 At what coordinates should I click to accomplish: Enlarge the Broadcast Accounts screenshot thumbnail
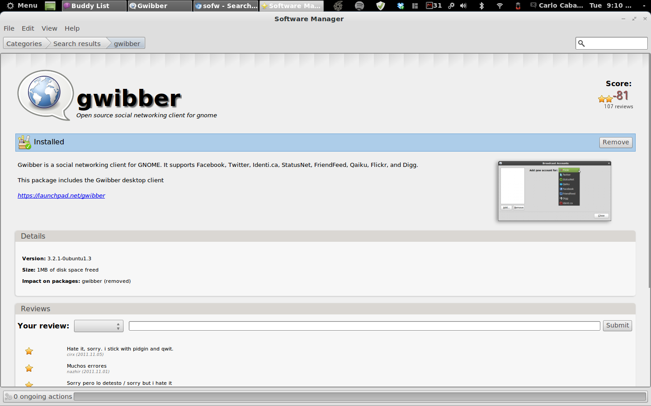coord(555,191)
